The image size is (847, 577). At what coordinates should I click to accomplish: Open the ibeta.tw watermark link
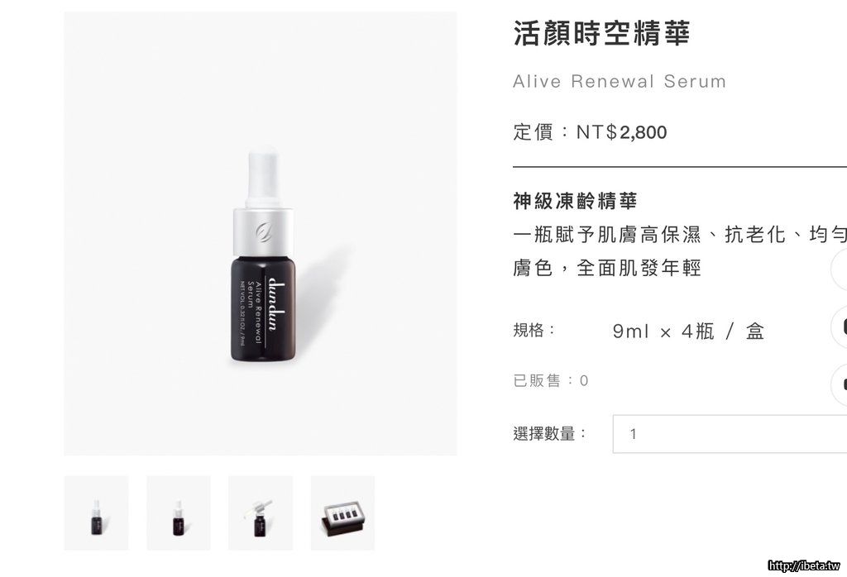tap(804, 565)
